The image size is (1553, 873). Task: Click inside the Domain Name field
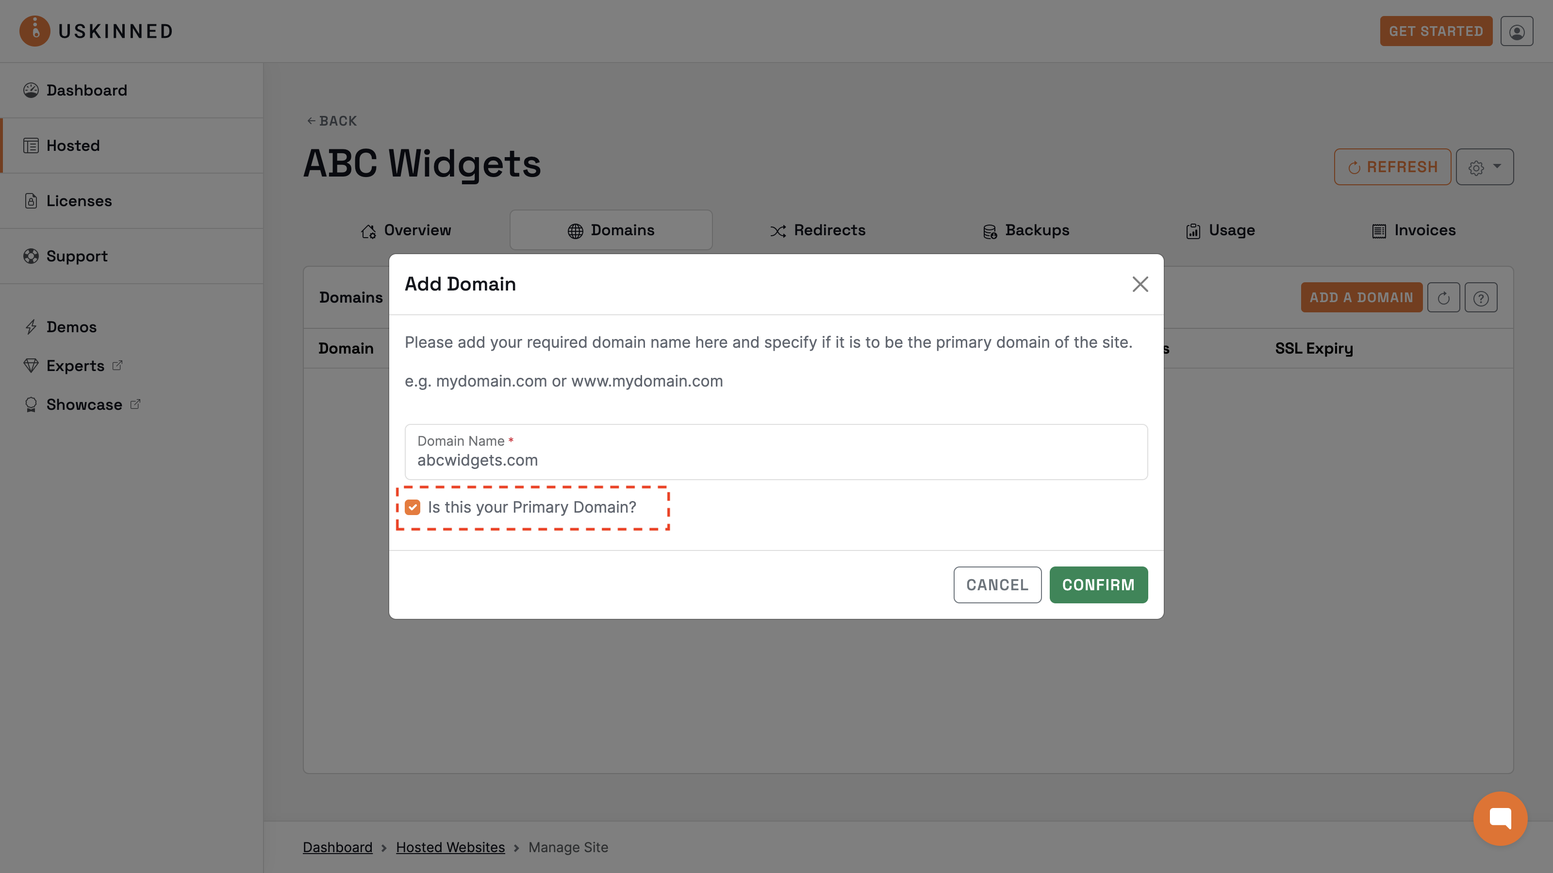pyautogui.click(x=776, y=459)
